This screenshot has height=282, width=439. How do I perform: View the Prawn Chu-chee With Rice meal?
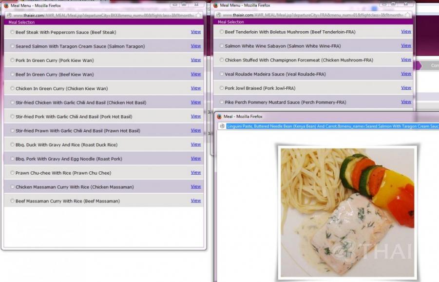coord(195,172)
